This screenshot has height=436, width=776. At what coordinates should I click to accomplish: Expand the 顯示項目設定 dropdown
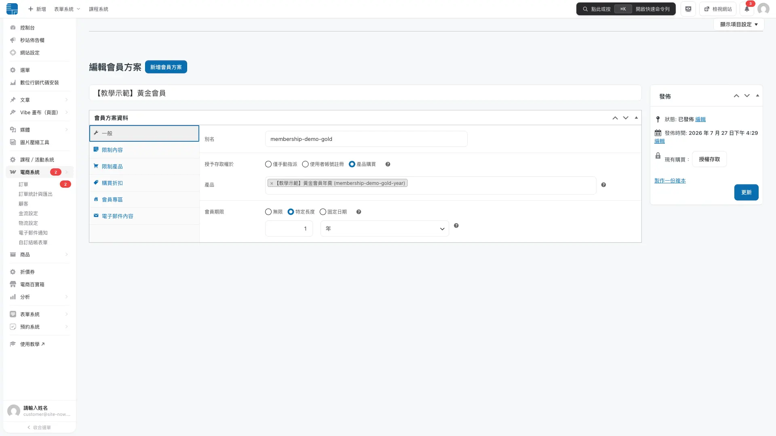click(x=739, y=24)
